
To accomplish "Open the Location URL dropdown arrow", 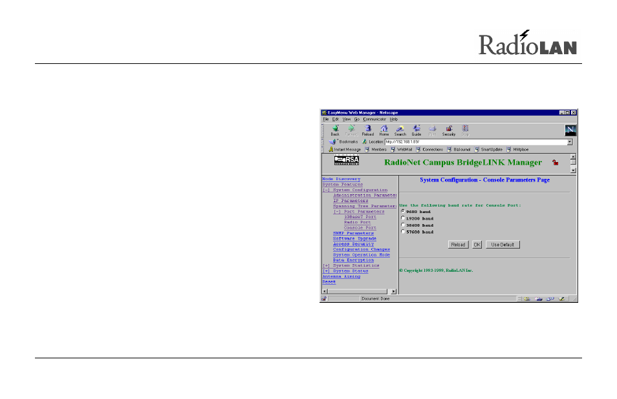I will [570, 142].
